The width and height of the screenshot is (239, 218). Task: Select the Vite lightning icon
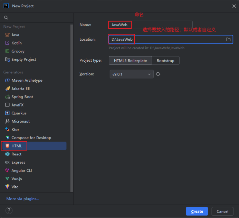7,187
